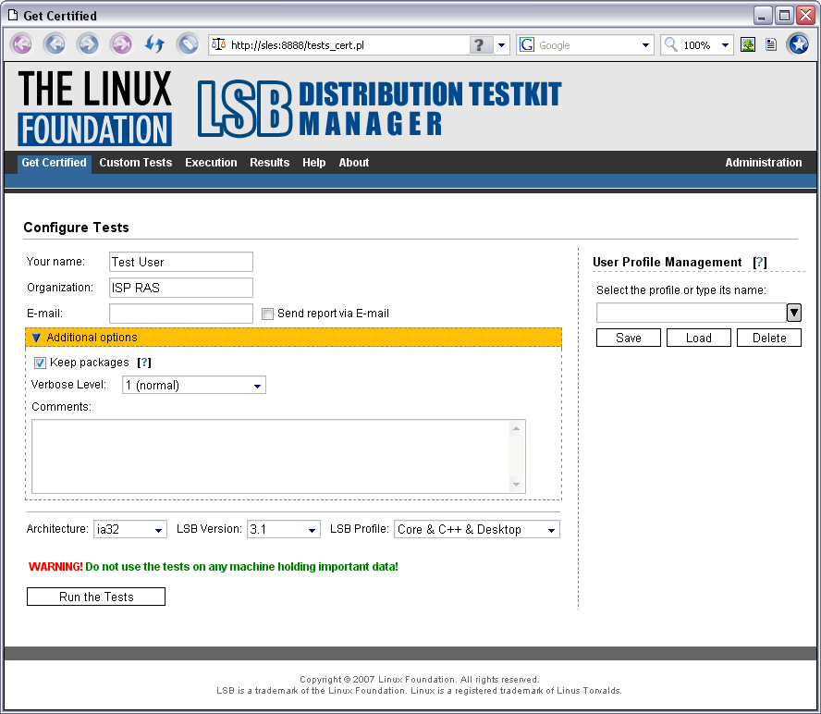Image resolution: width=821 pixels, height=714 pixels.
Task: Click the site icon in address bar
Action: tap(218, 44)
